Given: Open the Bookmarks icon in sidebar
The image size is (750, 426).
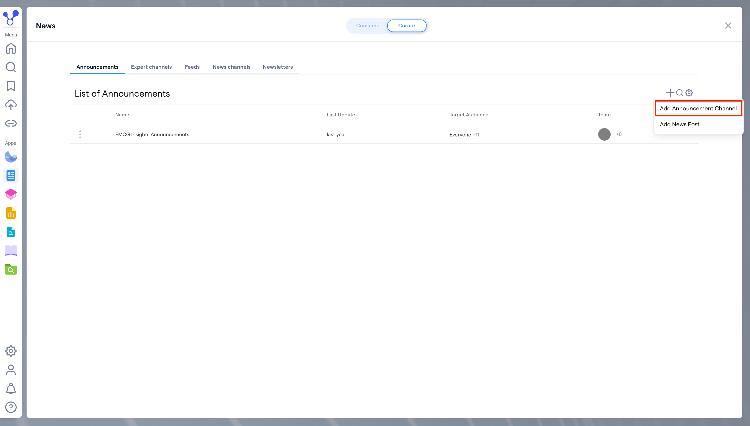Looking at the screenshot, I should point(11,86).
